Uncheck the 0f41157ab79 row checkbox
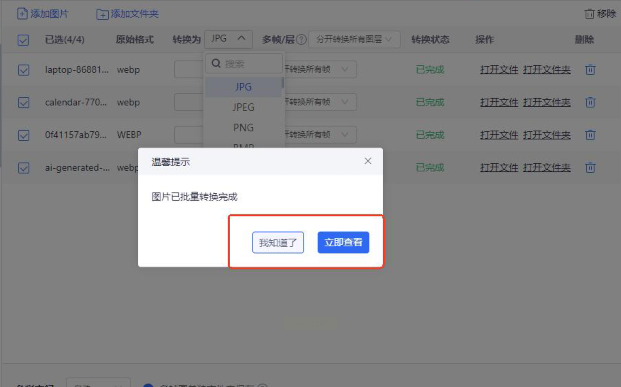This screenshot has height=387, width=621. tap(23, 135)
